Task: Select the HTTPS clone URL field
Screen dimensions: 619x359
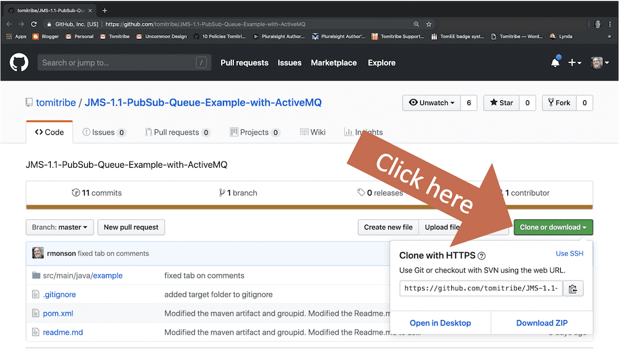Action: 481,288
